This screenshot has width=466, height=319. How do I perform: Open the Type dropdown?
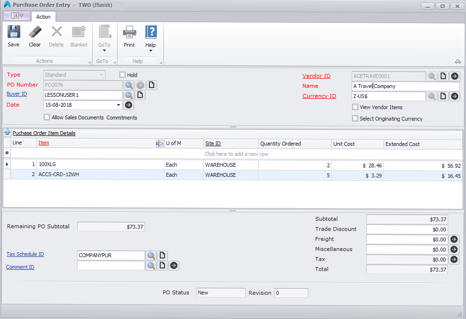tap(101, 75)
